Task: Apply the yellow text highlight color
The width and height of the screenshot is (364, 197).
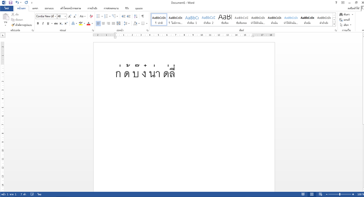Action: tap(81, 24)
